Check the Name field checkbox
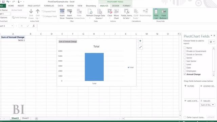Image resolution: width=217 pixels, height=122 pixels. pos(184,48)
